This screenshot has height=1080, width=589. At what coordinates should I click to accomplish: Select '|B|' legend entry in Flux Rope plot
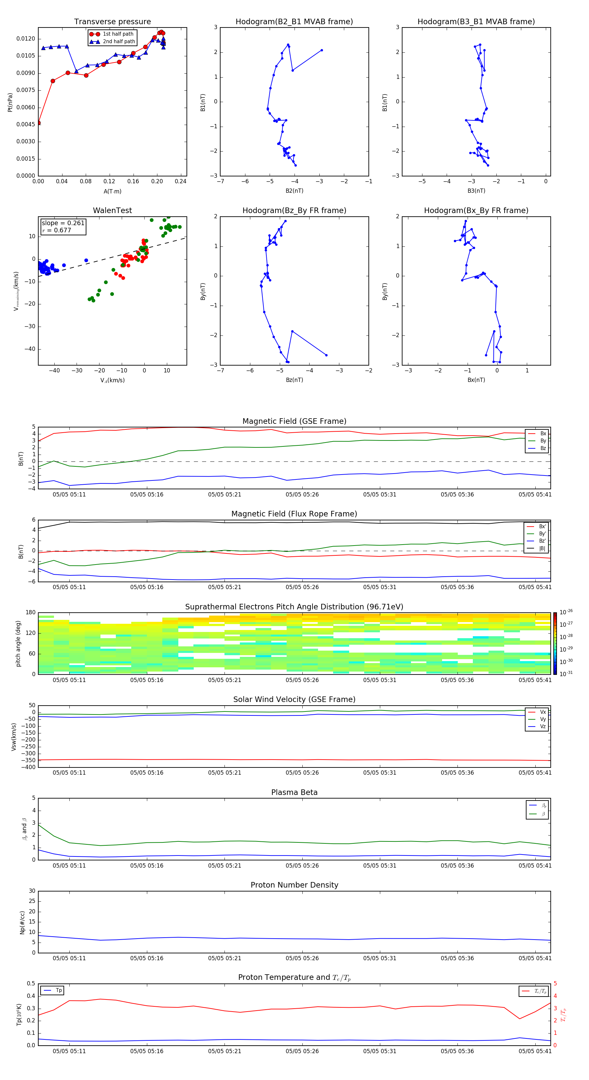click(537, 549)
